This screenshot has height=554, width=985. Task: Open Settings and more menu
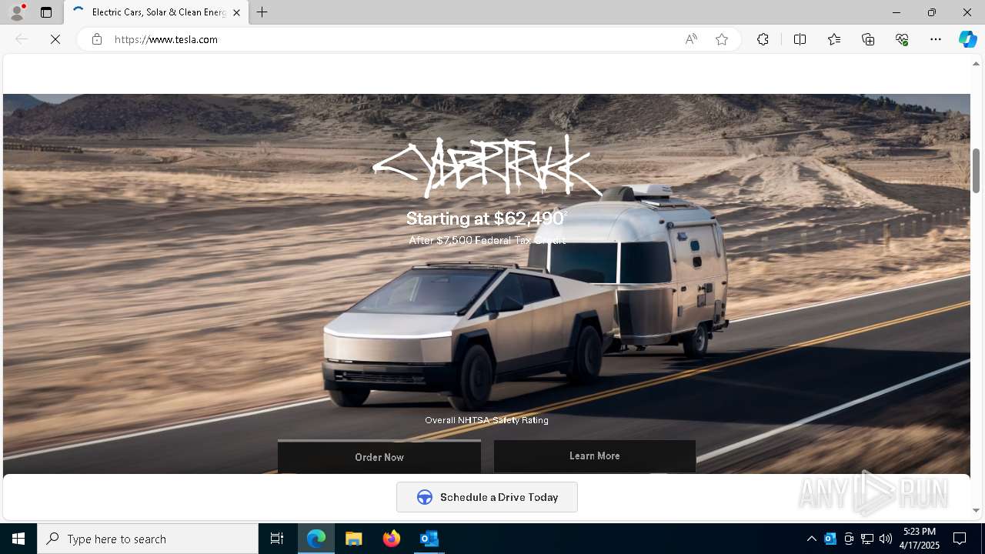click(936, 39)
